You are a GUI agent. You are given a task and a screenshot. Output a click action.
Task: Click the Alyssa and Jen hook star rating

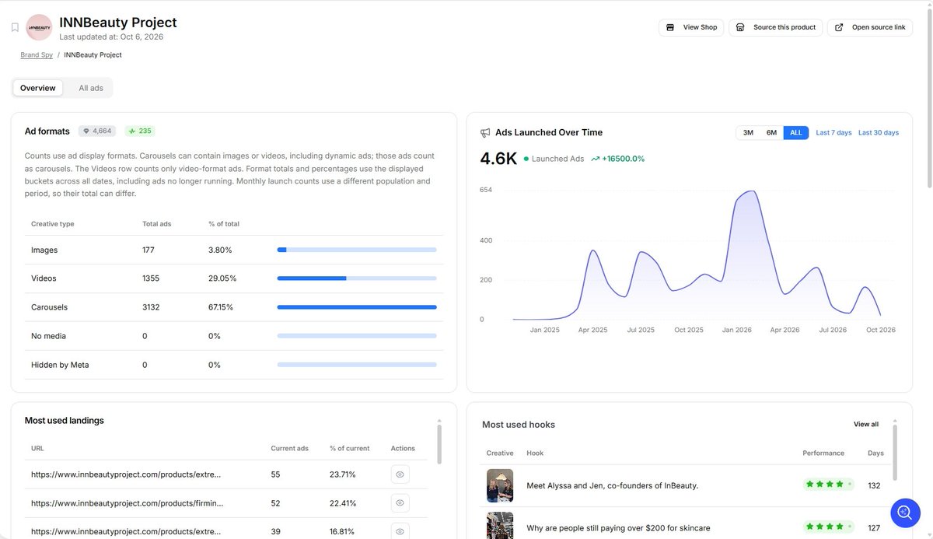pyautogui.click(x=829, y=485)
